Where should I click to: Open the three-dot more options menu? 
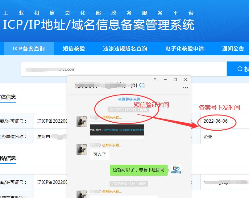click(185, 88)
